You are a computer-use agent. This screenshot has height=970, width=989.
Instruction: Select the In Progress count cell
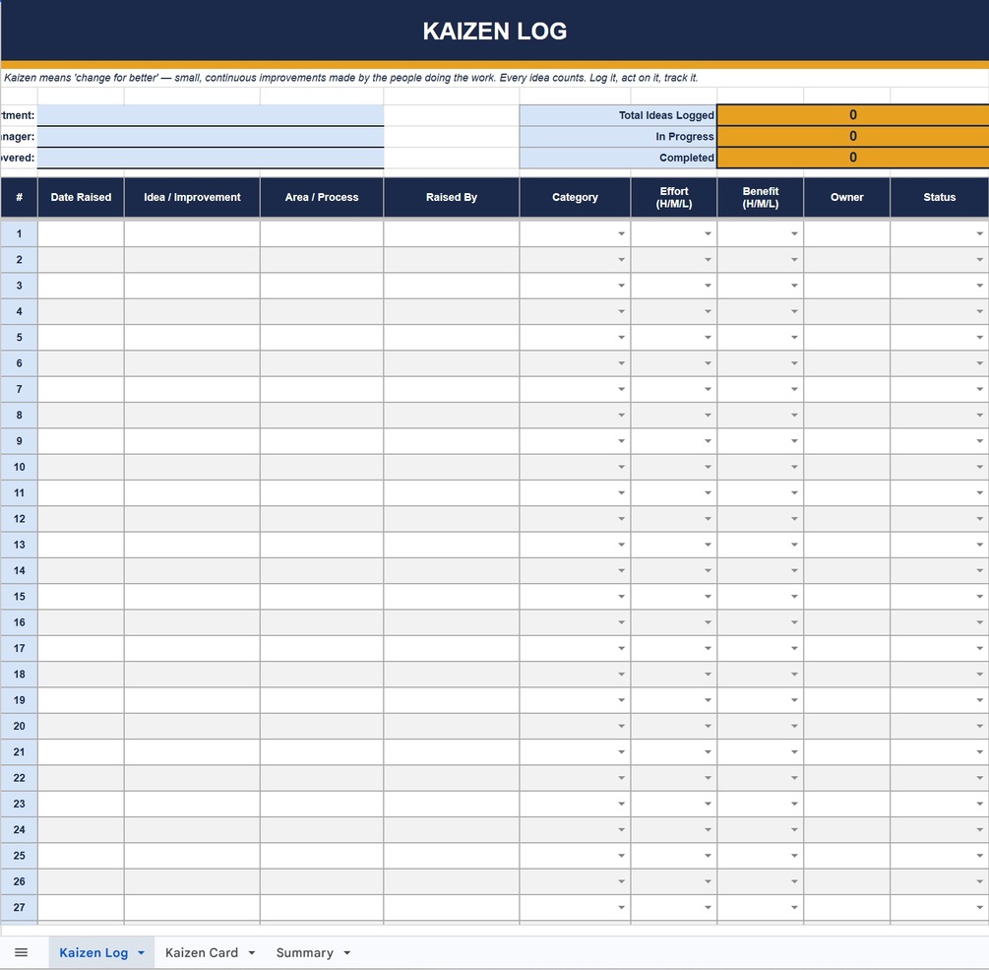click(853, 136)
